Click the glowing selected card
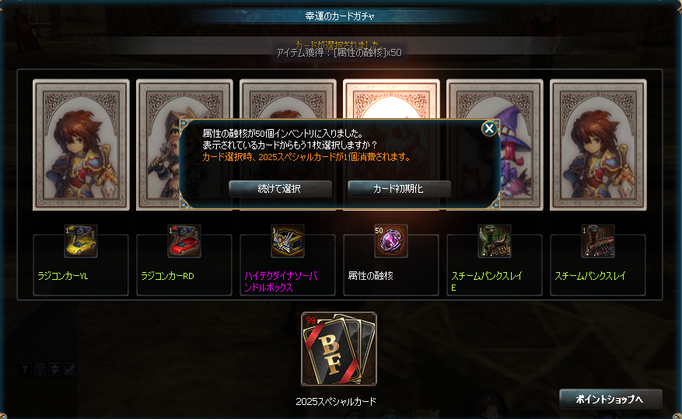Image resolution: width=682 pixels, height=419 pixels. pyautogui.click(x=391, y=99)
